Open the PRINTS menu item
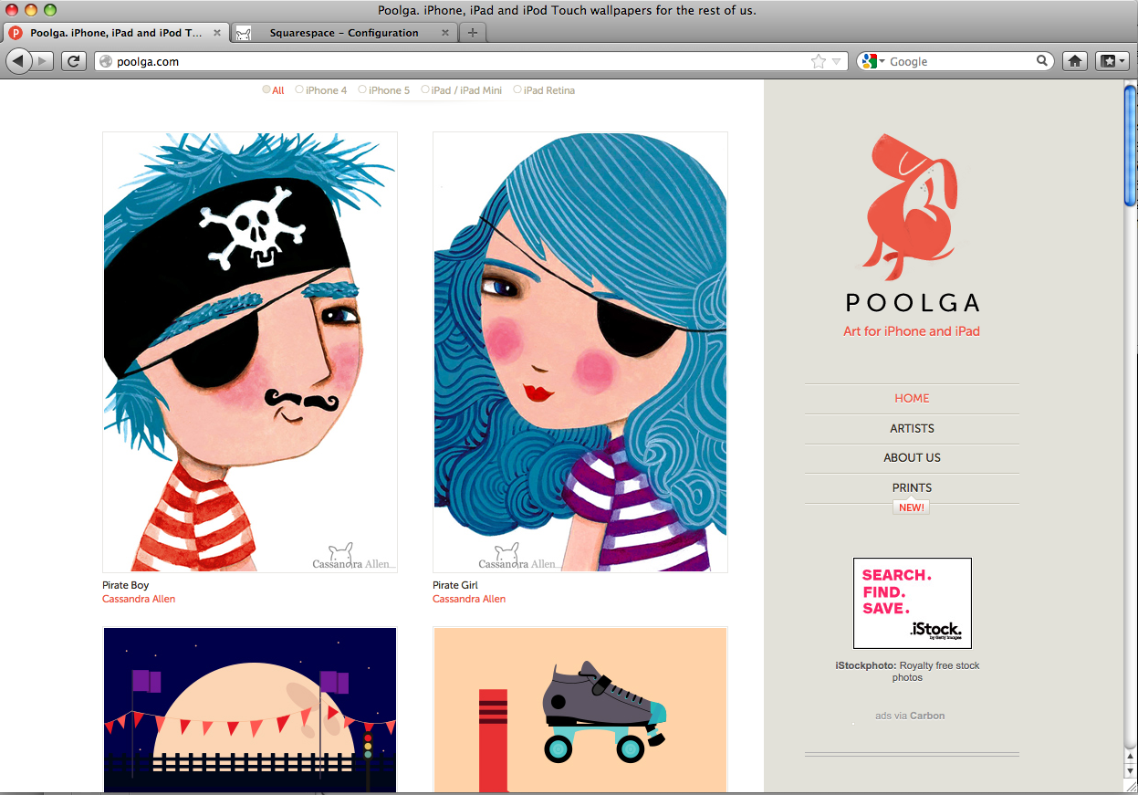The height and width of the screenshot is (795, 1138). coord(912,487)
